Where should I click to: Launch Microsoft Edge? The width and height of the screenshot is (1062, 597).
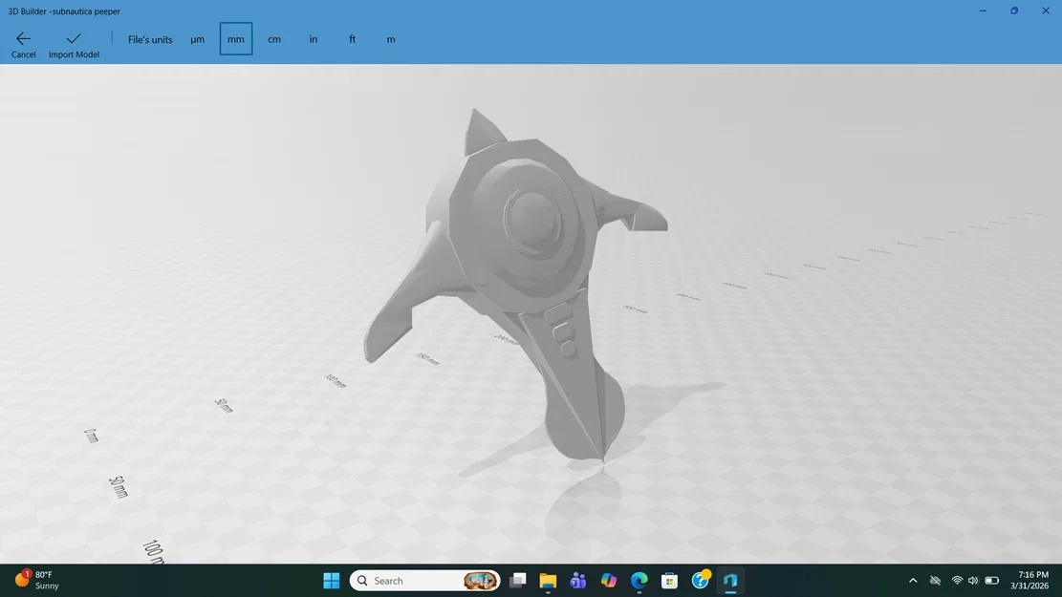coord(639,580)
